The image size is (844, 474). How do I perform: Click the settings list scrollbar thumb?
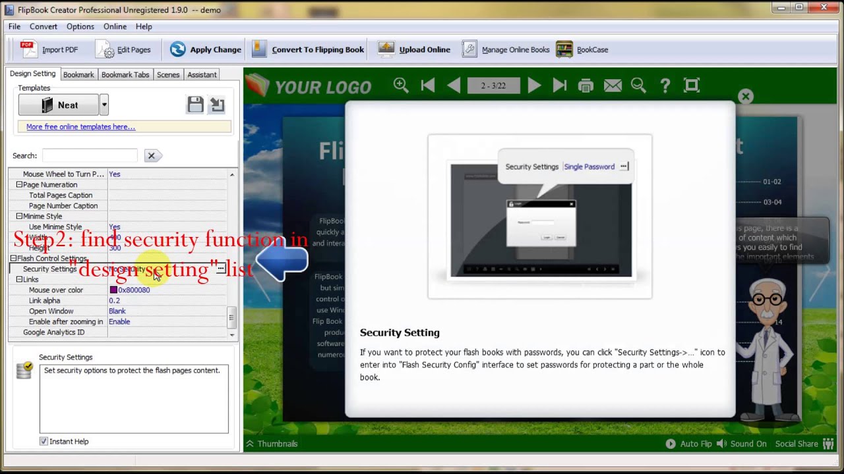tap(231, 317)
